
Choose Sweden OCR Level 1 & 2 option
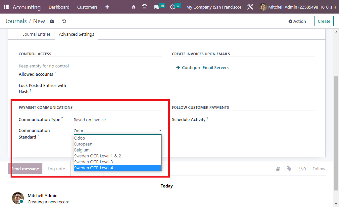tap(118, 156)
